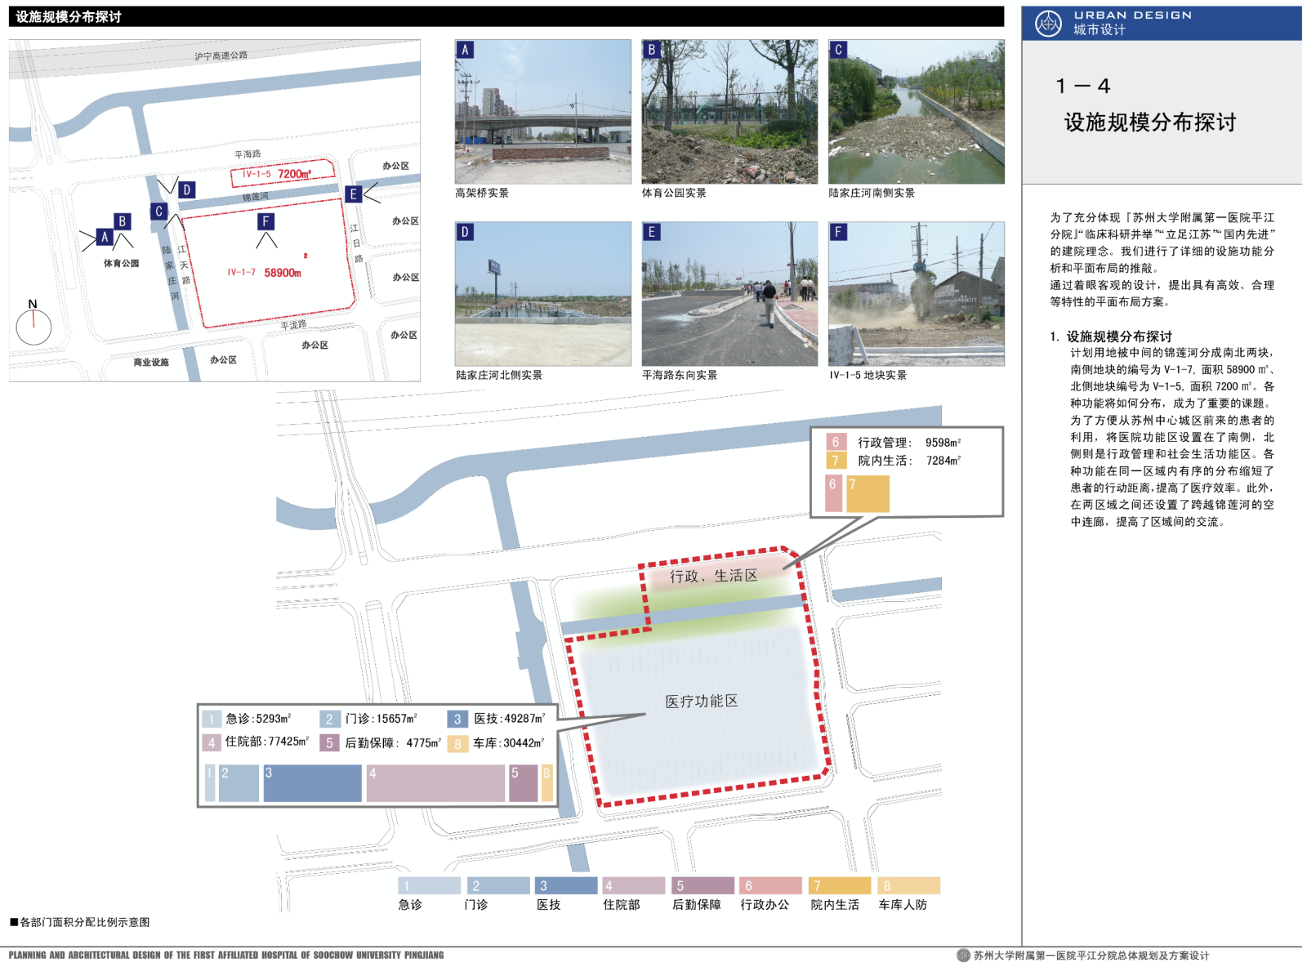Click the blue E badge on 平海路东向实景 photo

click(x=652, y=232)
